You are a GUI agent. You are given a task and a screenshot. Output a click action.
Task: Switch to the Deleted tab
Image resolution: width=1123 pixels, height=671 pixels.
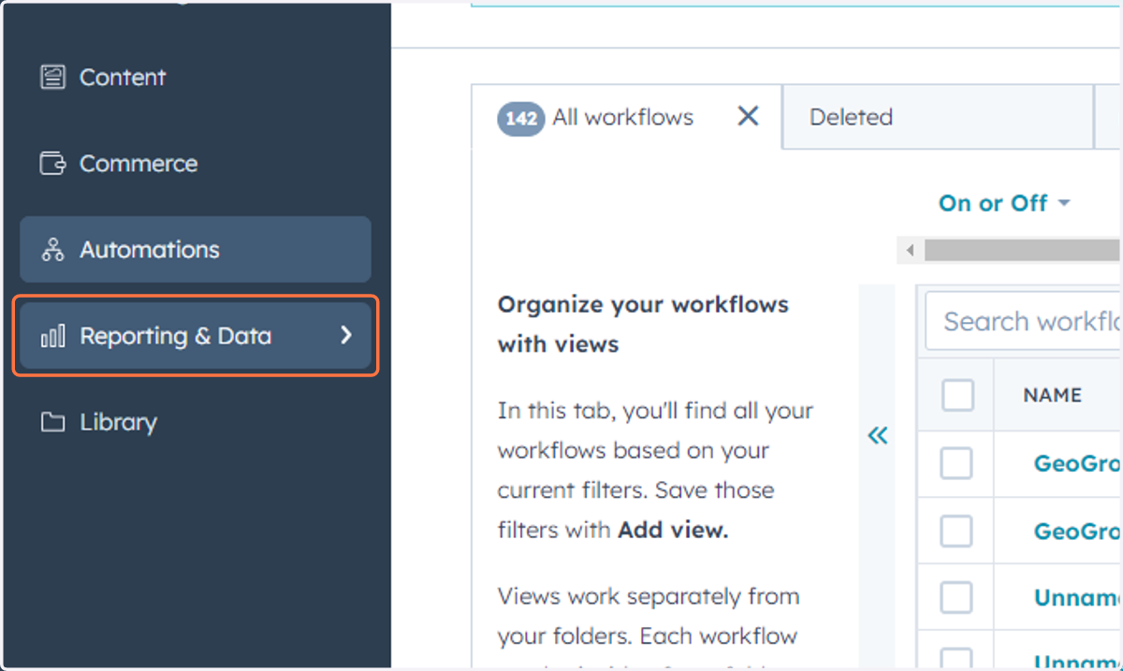938,117
